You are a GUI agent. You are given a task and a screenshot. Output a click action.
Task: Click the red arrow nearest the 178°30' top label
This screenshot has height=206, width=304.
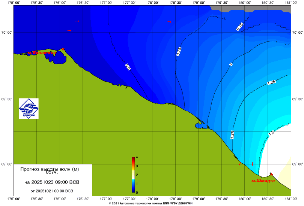point(169,22)
